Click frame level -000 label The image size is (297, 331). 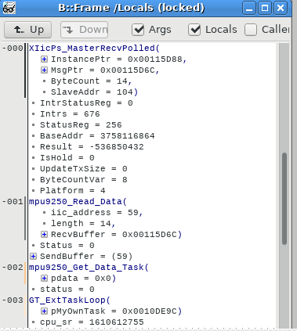pyautogui.click(x=13, y=49)
